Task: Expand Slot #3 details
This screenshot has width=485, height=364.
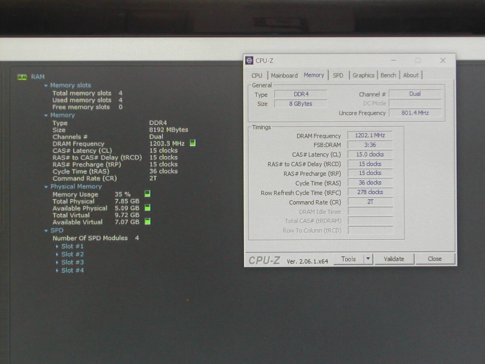Action: 57,262
